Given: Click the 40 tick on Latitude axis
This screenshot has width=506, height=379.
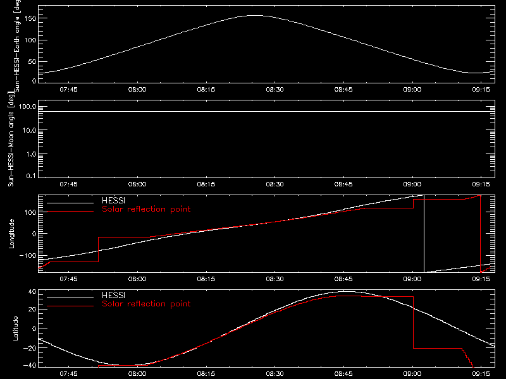Looking at the screenshot, I should [33, 292].
